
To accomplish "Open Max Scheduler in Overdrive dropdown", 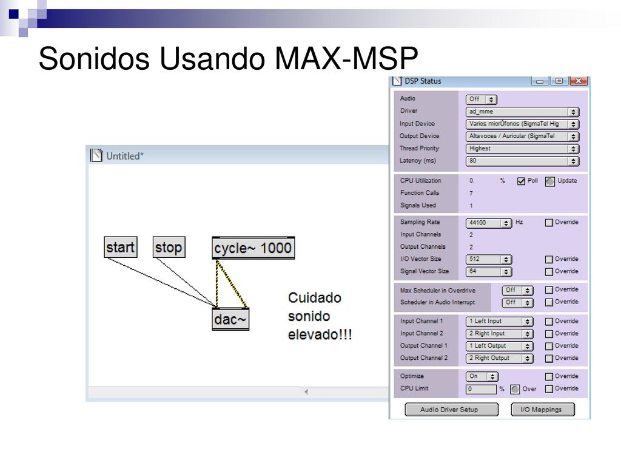I will pos(518,291).
